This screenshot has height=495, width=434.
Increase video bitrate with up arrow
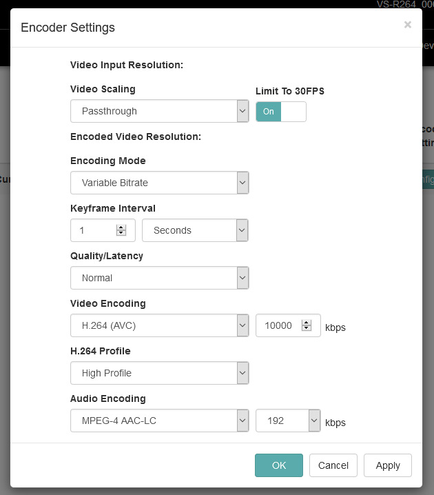click(x=306, y=322)
